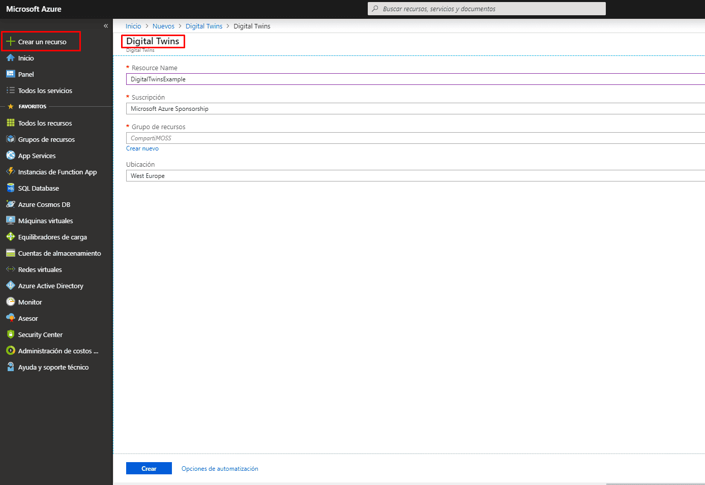Click the Panel dashboard icon
This screenshot has height=485, width=705.
(10, 74)
